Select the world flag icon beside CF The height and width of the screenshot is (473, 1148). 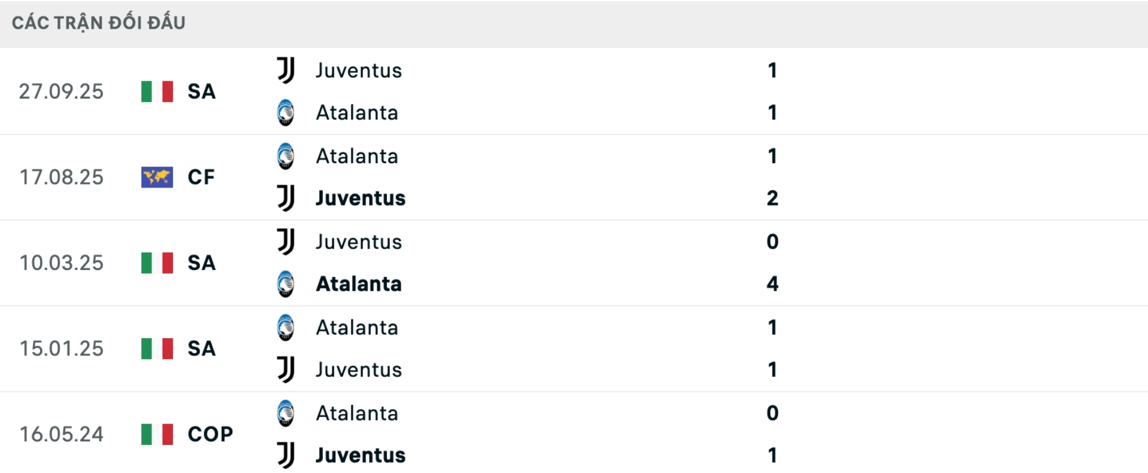(156, 177)
